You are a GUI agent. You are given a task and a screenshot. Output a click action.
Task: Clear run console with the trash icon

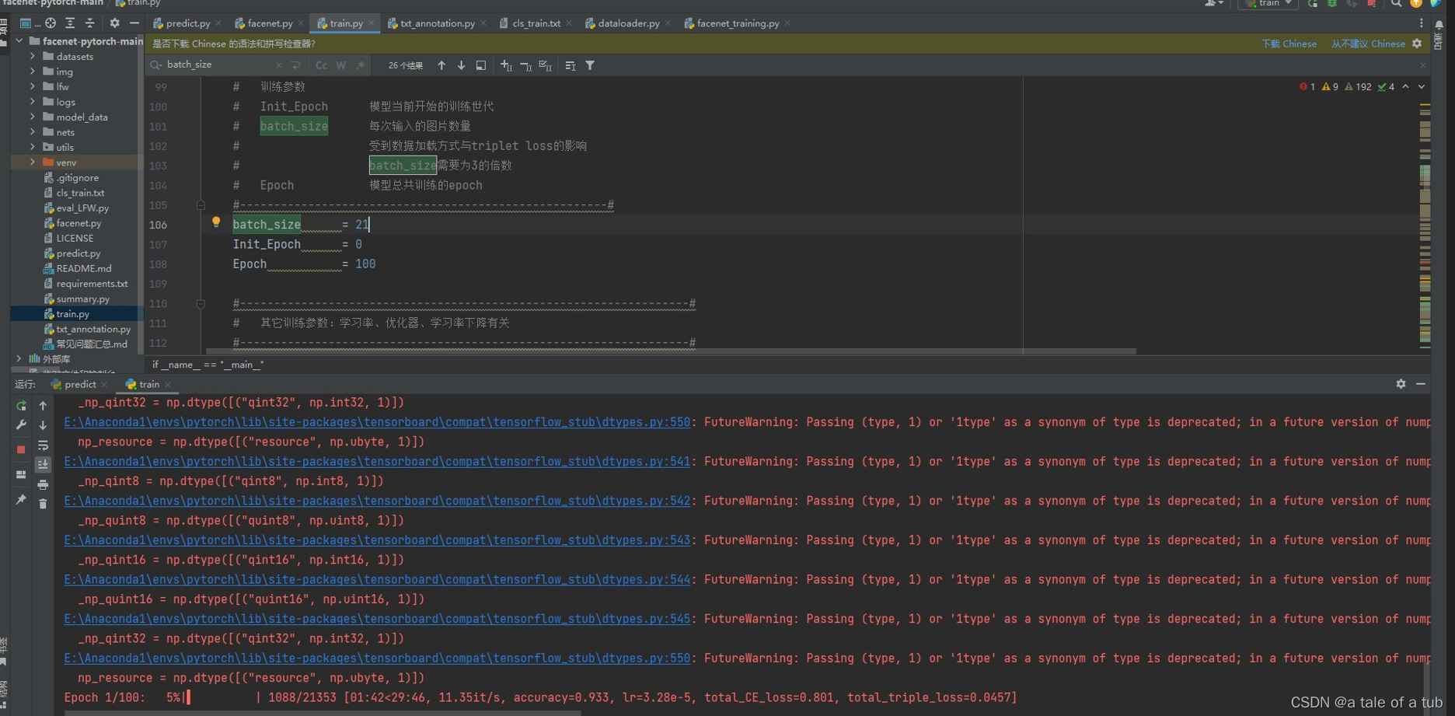point(43,504)
